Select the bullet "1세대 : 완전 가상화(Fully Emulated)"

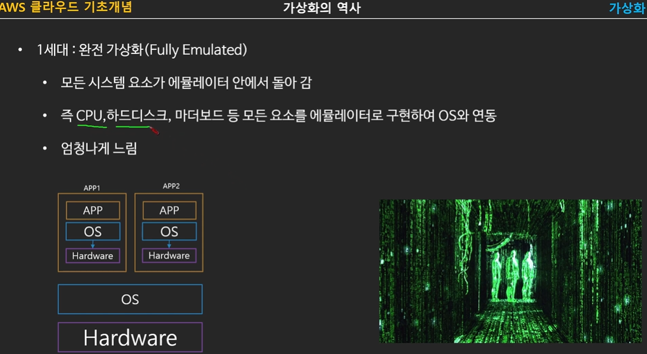[x=142, y=50]
